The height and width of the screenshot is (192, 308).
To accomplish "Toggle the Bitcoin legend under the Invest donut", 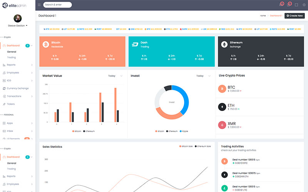I will (x=159, y=131).
